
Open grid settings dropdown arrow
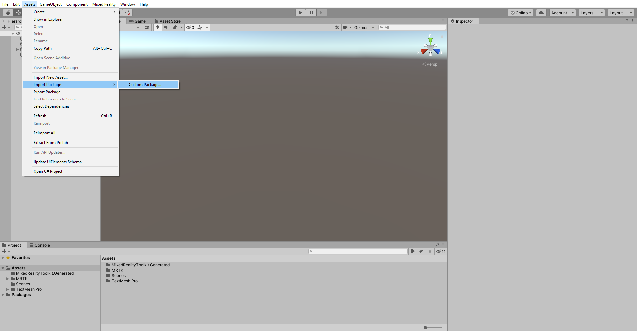click(x=207, y=27)
